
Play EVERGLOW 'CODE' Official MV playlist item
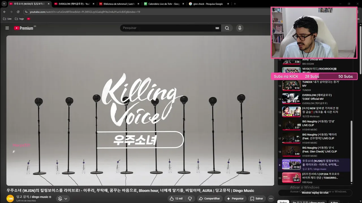[x=314, y=99]
